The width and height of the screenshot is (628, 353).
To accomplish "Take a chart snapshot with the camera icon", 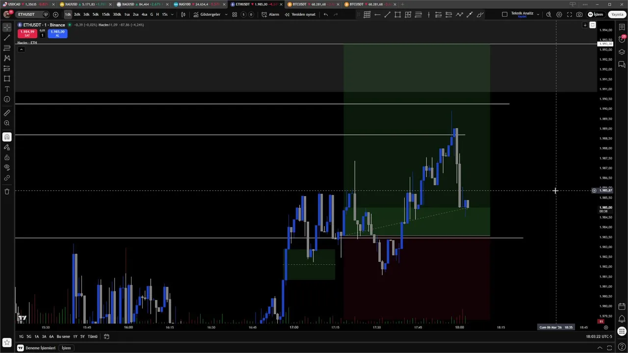I will tap(579, 14).
